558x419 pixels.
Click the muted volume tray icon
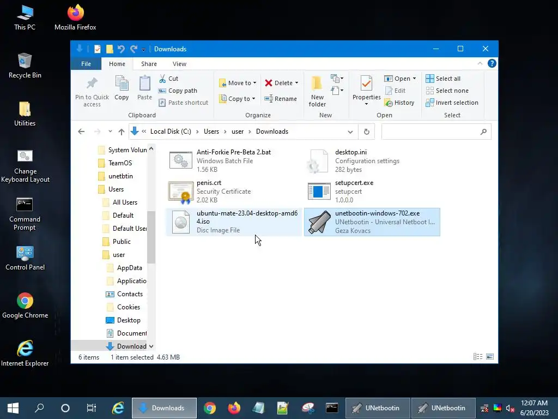pyautogui.click(x=510, y=408)
